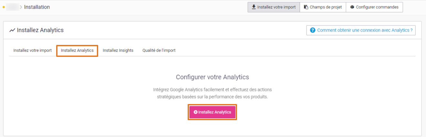Open the Configurer commandes button
Image resolution: width=426 pixels, height=137 pixels.
pyautogui.click(x=374, y=7)
